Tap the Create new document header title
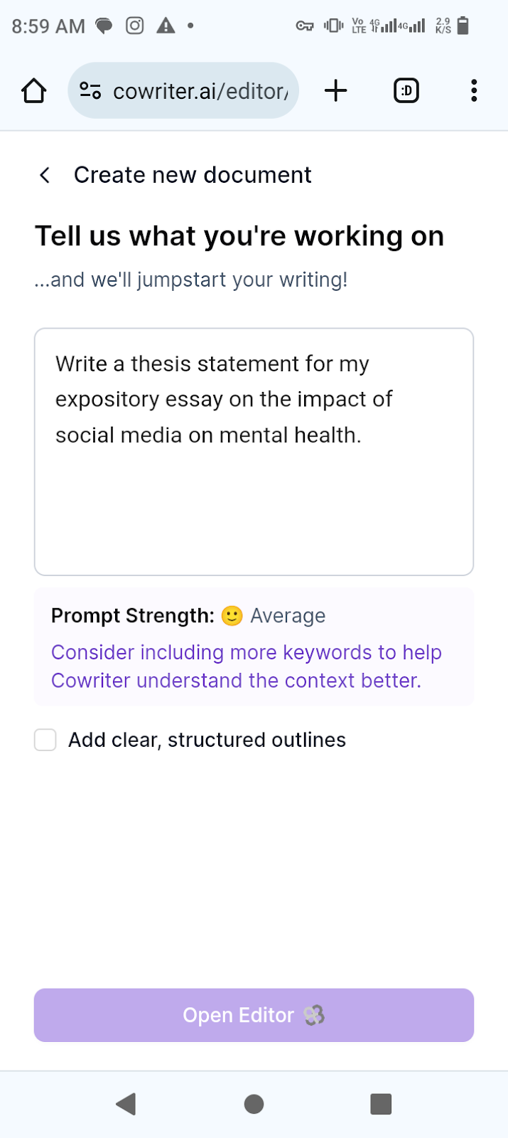This screenshot has width=508, height=1138. (x=193, y=175)
